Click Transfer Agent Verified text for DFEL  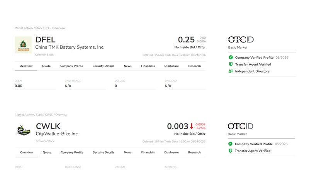tap(253, 64)
